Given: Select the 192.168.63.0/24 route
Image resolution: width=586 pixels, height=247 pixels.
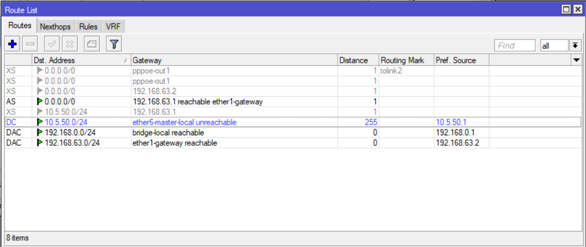Looking at the screenshot, I should point(292,143).
